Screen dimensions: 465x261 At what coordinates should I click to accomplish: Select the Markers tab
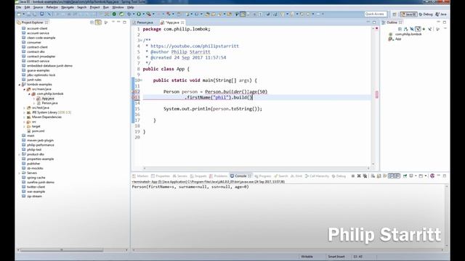(x=140, y=176)
